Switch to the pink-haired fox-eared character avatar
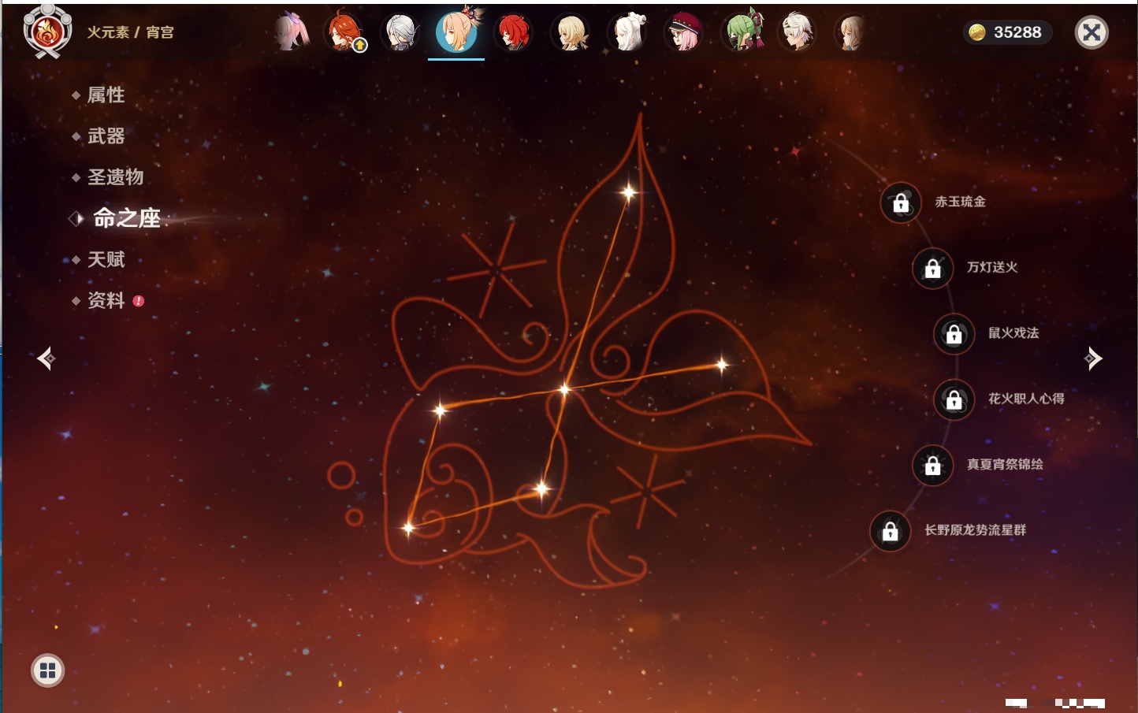Screen dimensions: 1138x713 pos(291,32)
